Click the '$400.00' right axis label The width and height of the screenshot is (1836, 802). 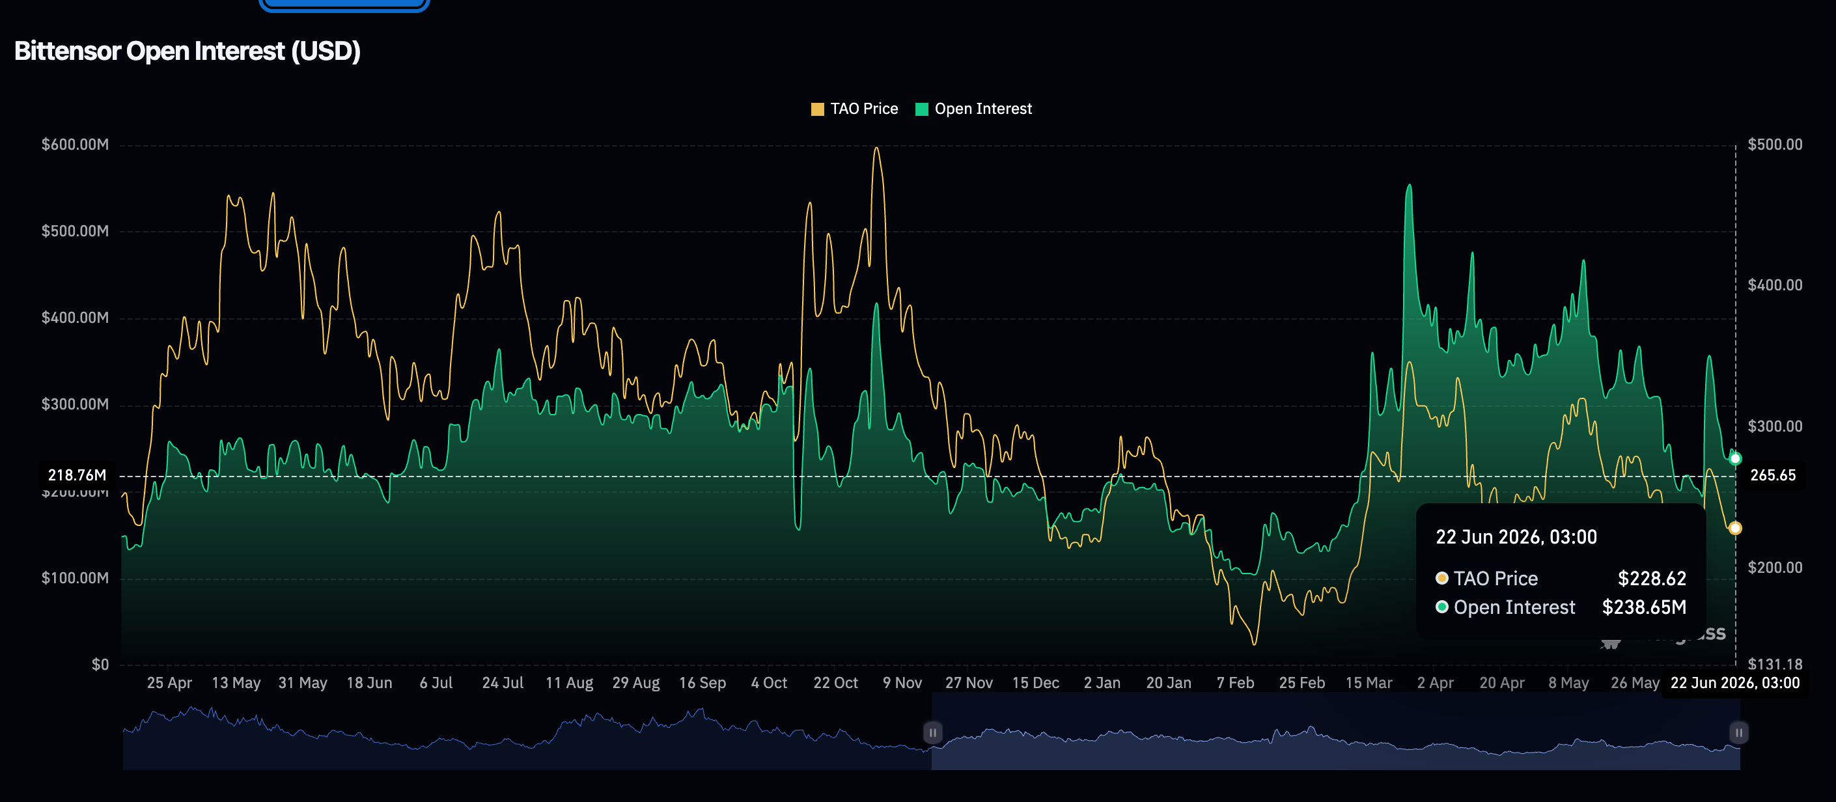1775,285
